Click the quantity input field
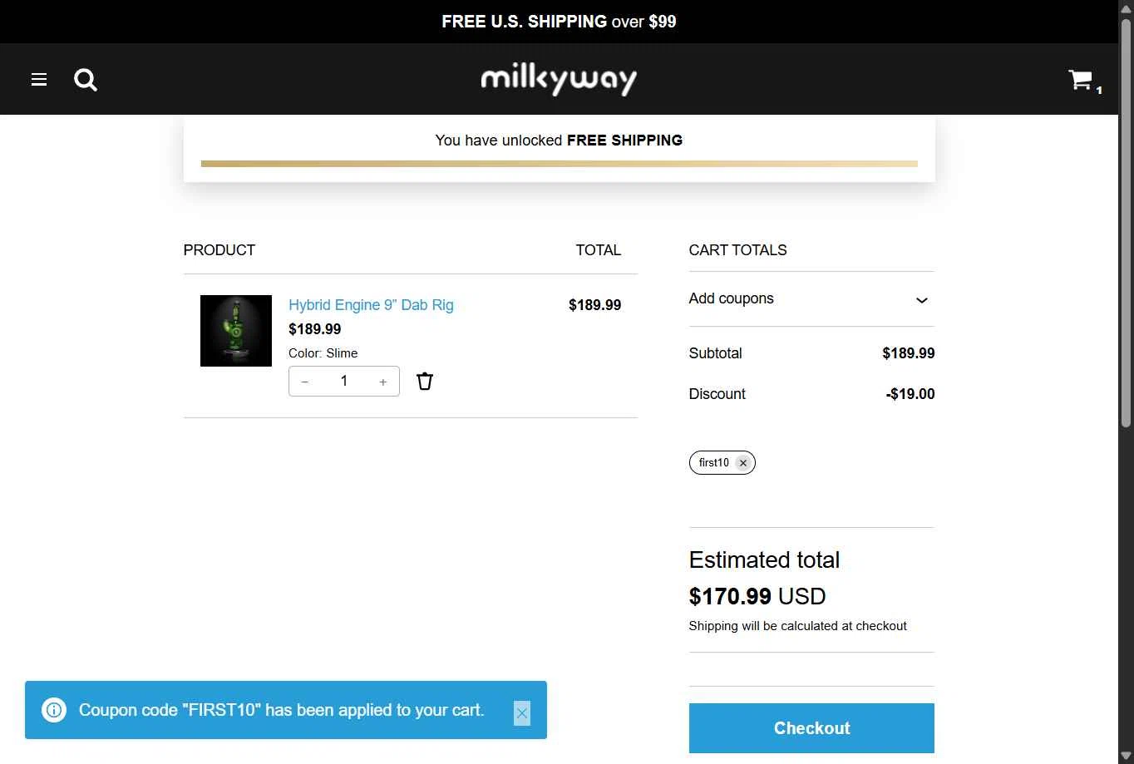 (x=344, y=382)
